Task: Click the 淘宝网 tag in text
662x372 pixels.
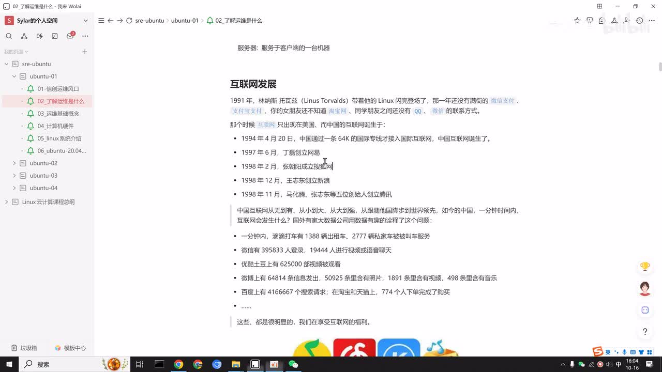Action: click(338, 111)
